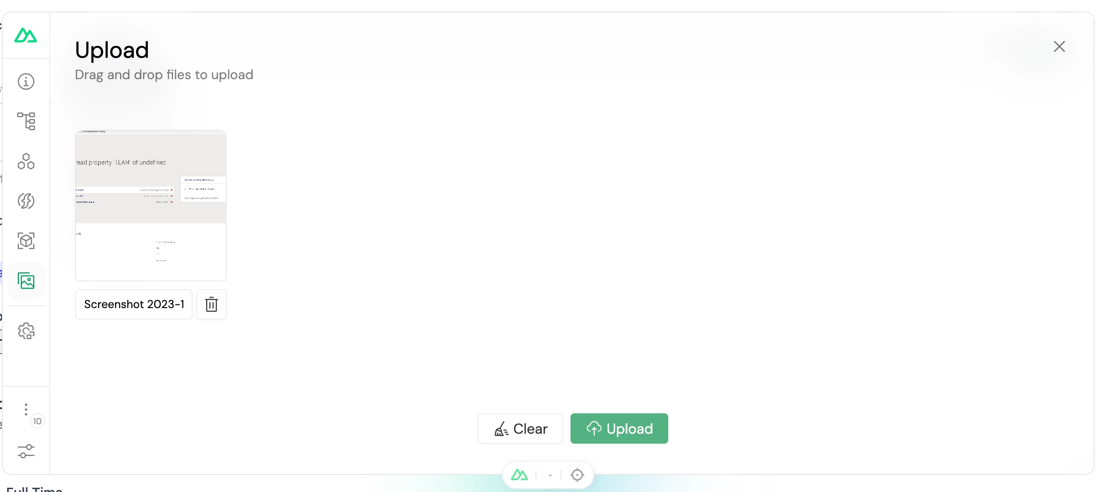Delete the Screenshot file with trash icon
Image resolution: width=1105 pixels, height=492 pixels.
coord(212,304)
